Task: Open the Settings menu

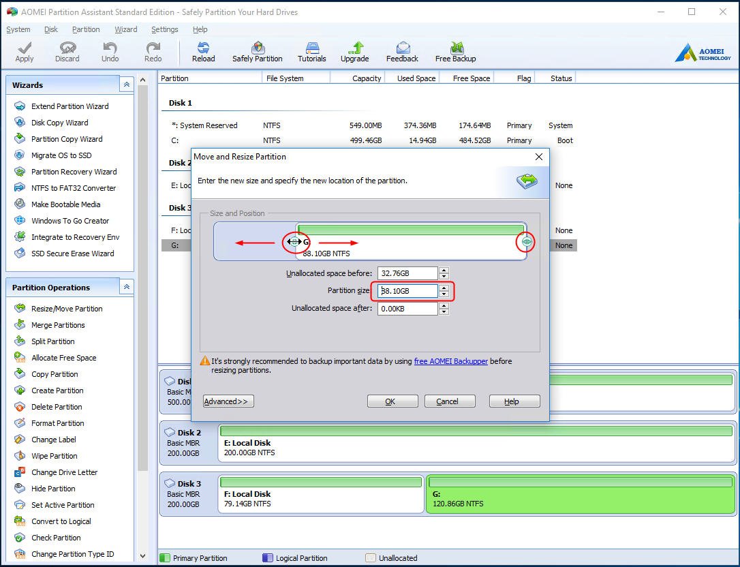Action: pos(165,29)
